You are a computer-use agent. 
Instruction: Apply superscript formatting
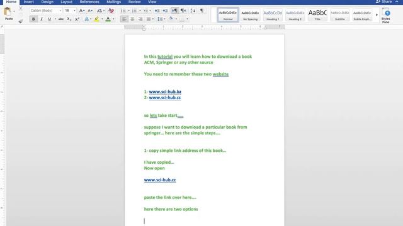coord(77,19)
